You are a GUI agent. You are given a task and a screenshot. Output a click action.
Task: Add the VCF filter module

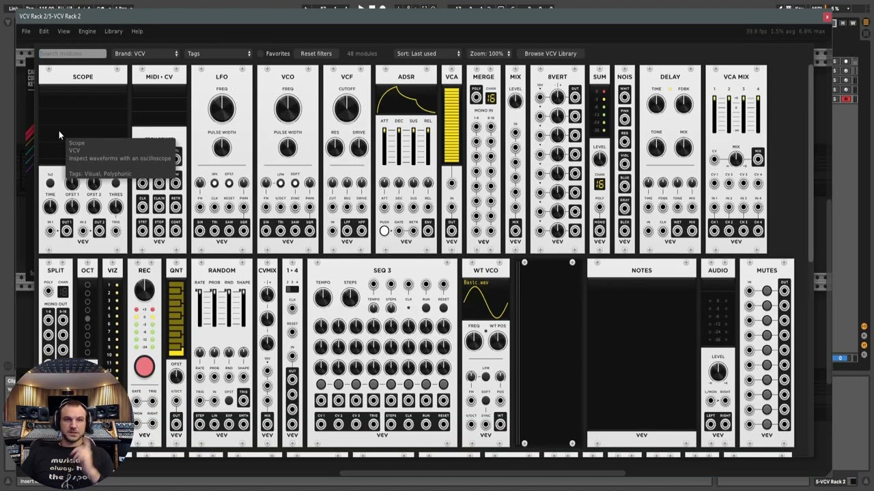click(347, 160)
